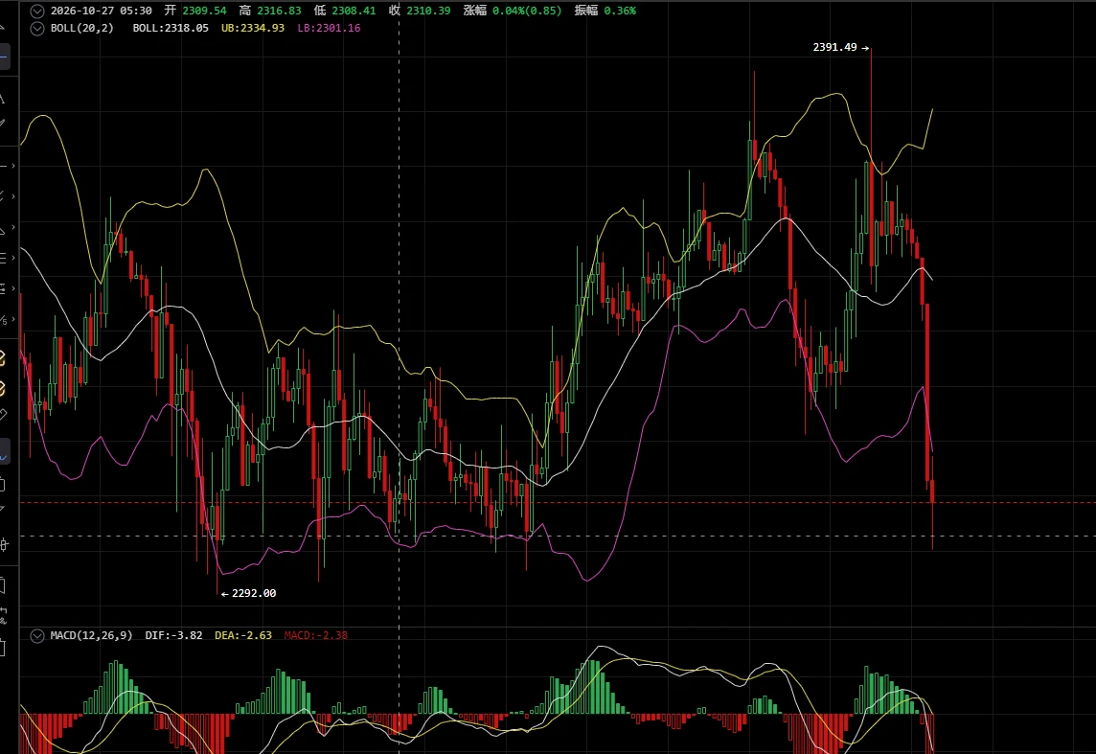
Task: Expand the horizontal line tool group arrow
Action: coord(13,167)
